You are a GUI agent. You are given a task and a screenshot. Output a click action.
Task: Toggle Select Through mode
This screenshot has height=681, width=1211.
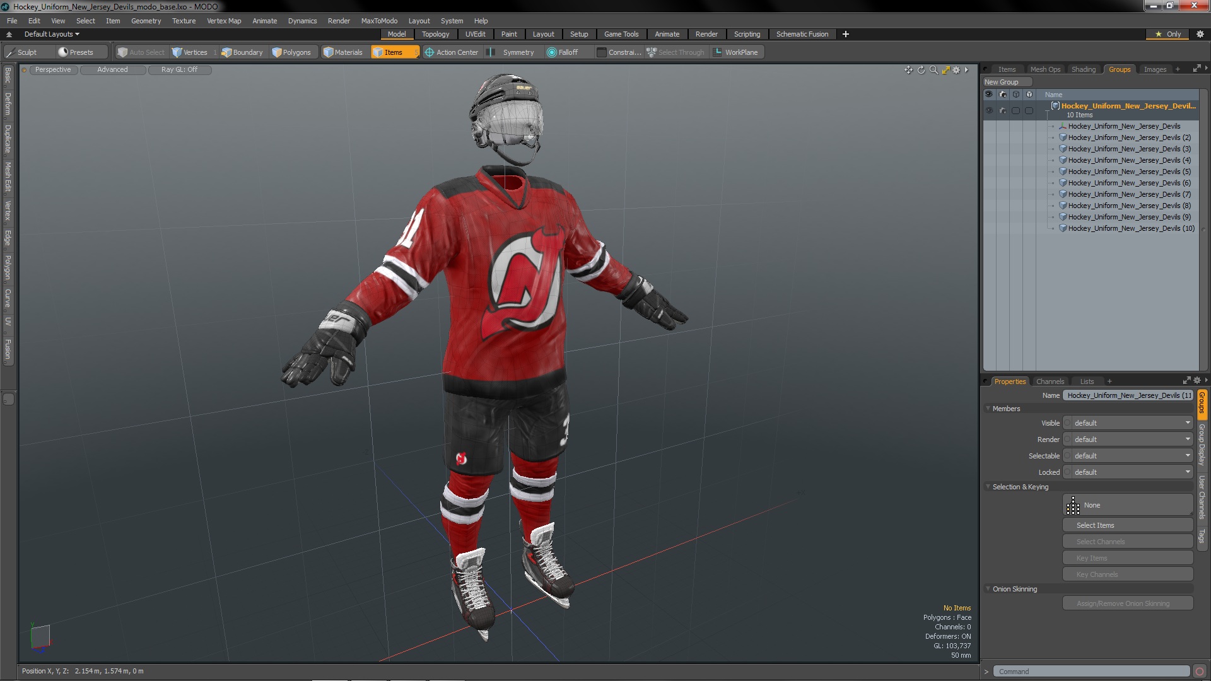[x=676, y=52]
